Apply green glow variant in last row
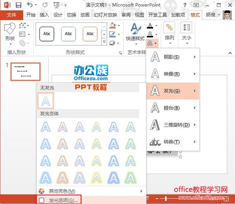 pyautogui.click(x=131, y=178)
